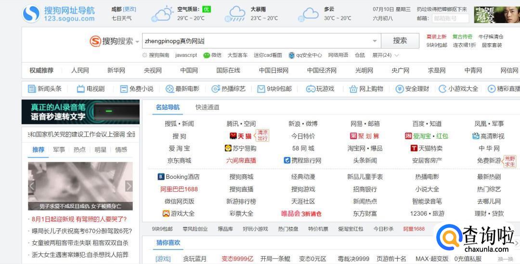Open the 携程旅行网 site link

[x=302, y=160]
